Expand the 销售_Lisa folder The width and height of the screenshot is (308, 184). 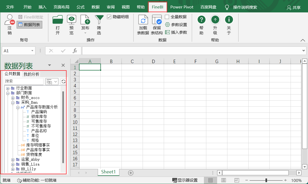(x=13, y=164)
